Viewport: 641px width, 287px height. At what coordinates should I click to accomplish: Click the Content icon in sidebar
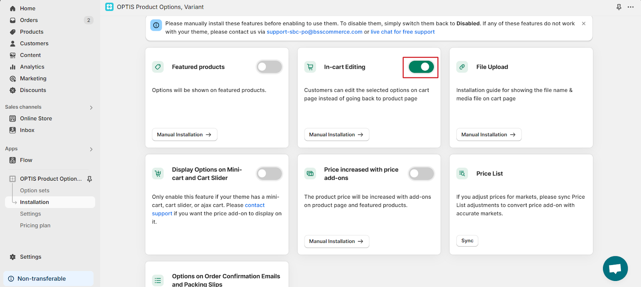coord(13,55)
